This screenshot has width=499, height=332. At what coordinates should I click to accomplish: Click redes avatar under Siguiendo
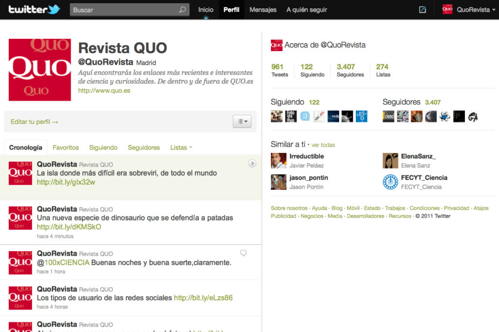333,116
